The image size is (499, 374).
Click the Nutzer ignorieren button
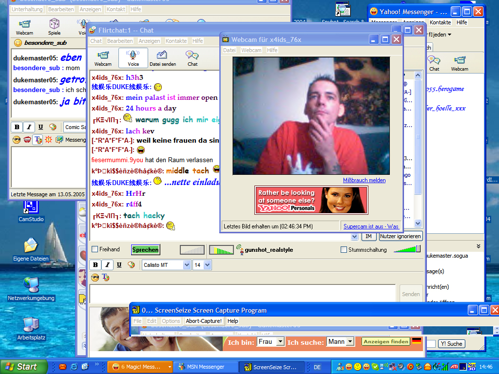(x=401, y=236)
